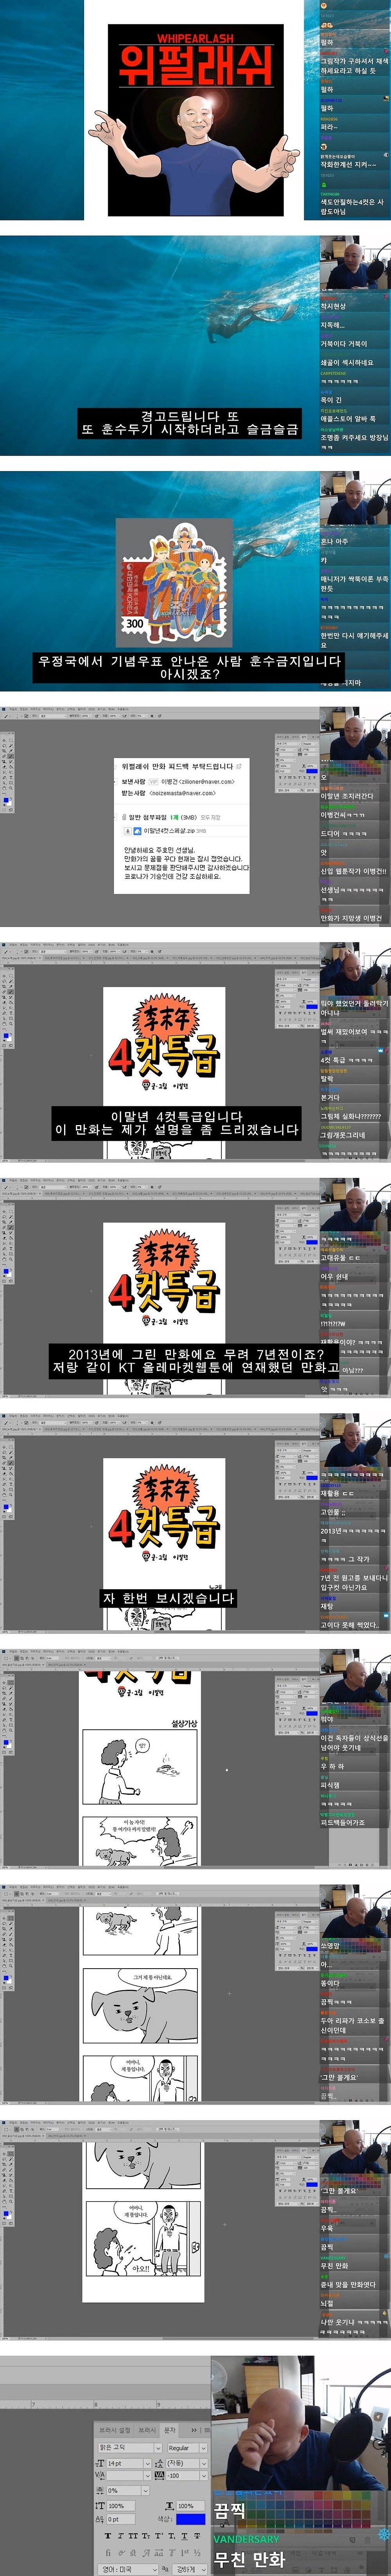Enable fi standard ligatures
The width and height of the screenshot is (391, 2576).
109,2553
